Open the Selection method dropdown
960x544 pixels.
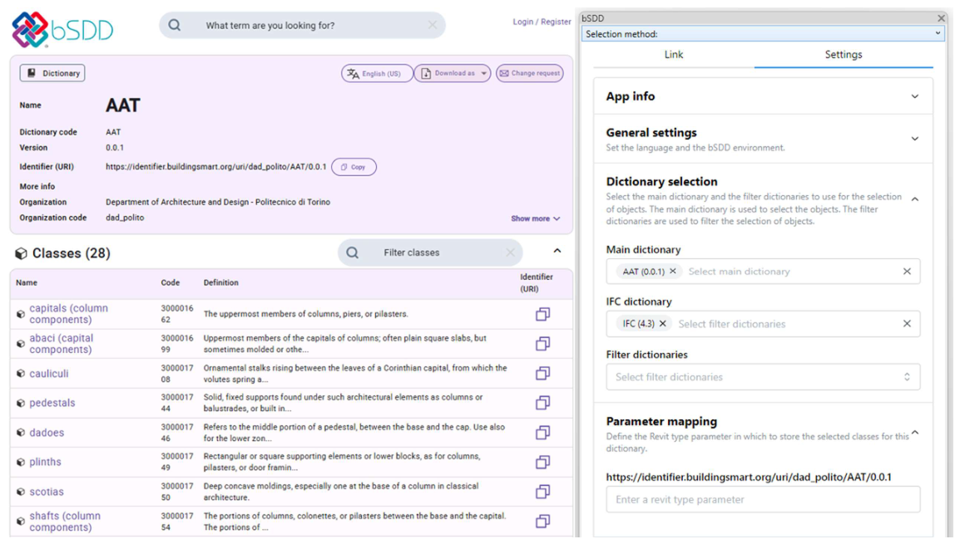coord(762,33)
